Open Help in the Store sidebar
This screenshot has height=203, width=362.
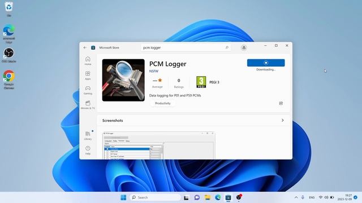(x=88, y=151)
